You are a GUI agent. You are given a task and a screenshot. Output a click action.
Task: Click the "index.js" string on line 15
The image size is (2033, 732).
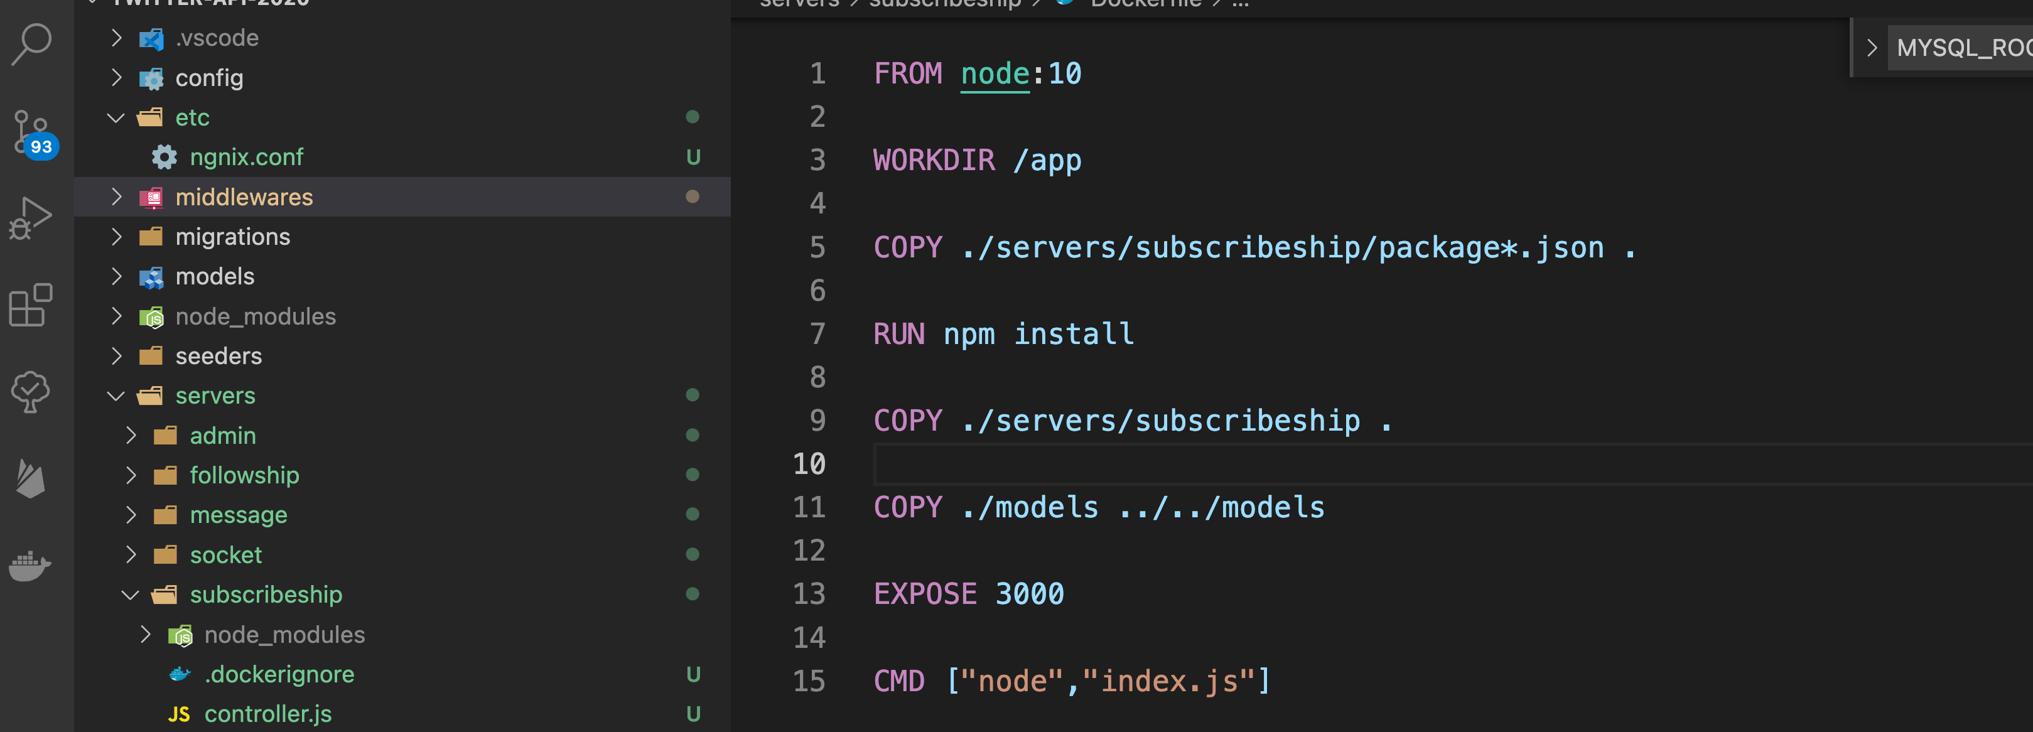pos(1168,681)
